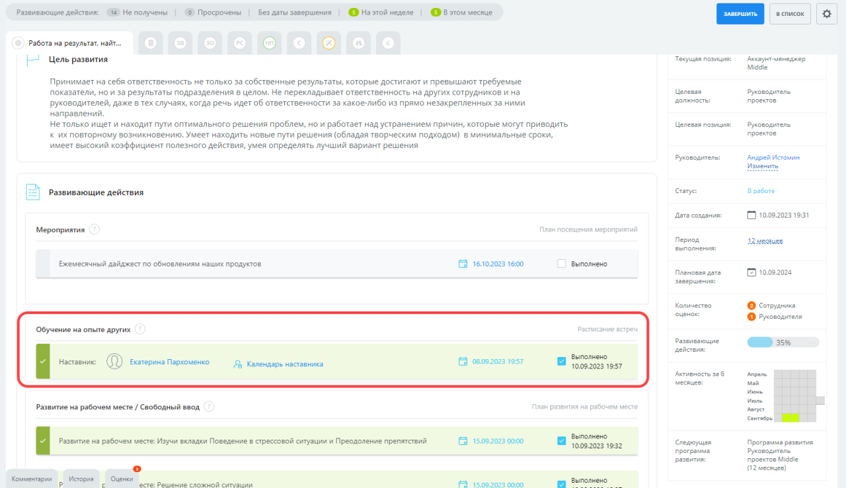Screen dimensions: 846x488
Task: Click the 35% progress bar
Action: pyautogui.click(x=783, y=342)
